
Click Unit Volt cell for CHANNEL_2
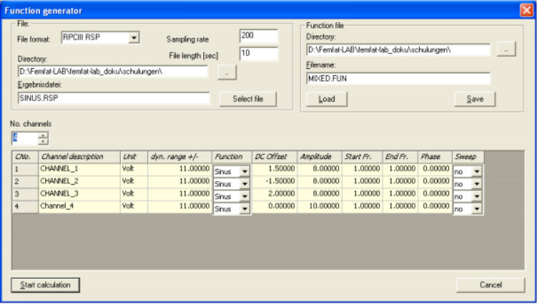pyautogui.click(x=134, y=181)
